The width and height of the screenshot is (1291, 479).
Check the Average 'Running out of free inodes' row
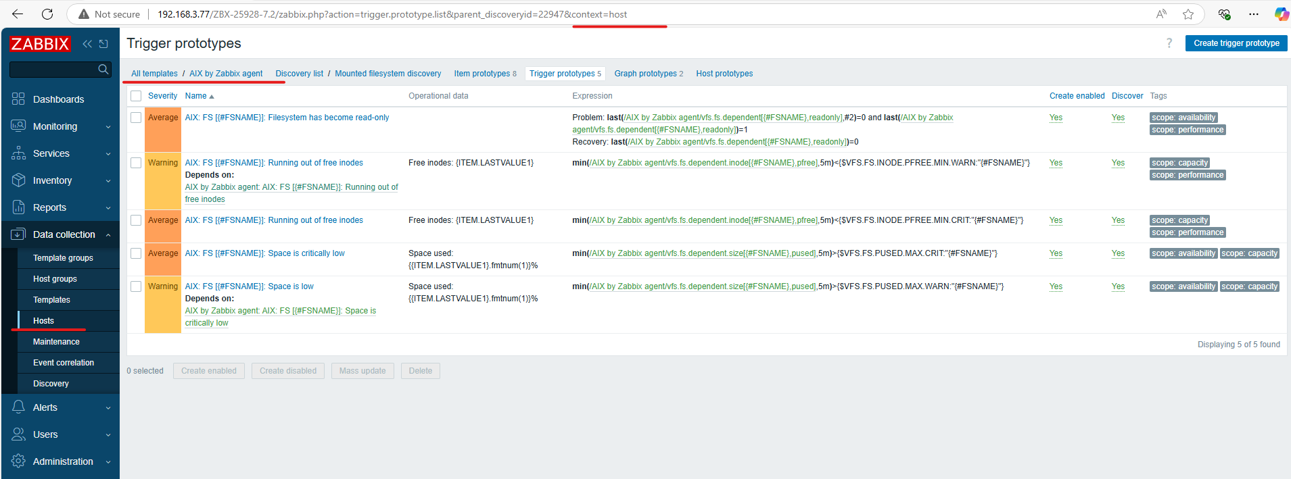click(136, 220)
